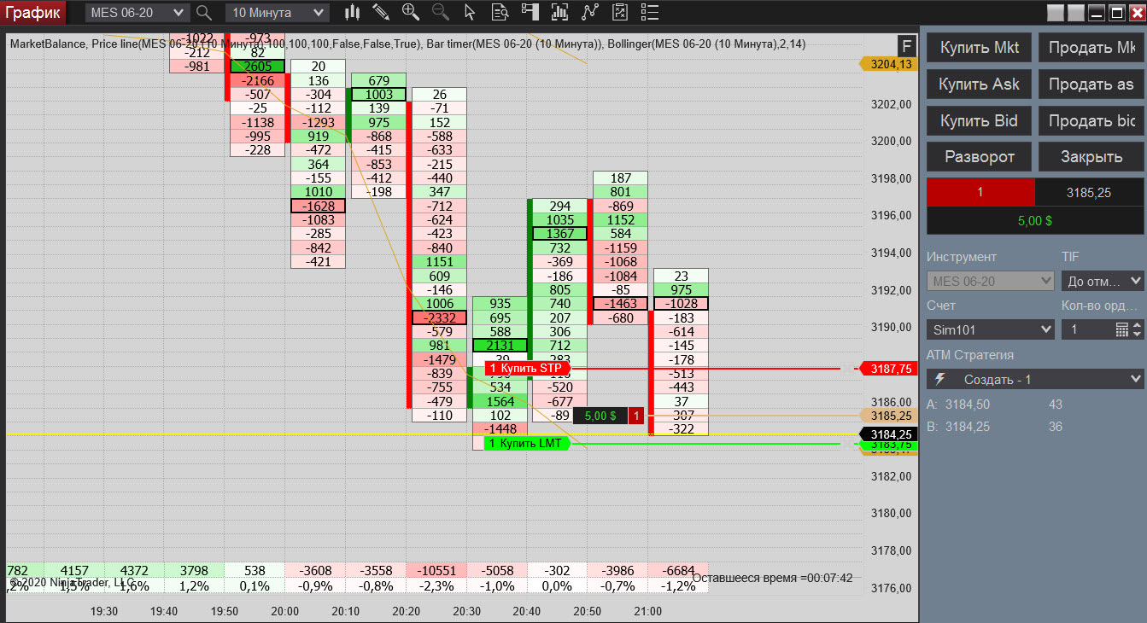Click the delta total -6684
The width and height of the screenshot is (1147, 623).
coord(678,570)
